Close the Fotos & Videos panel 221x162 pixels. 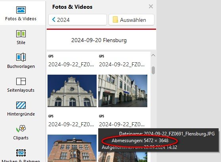(x=151, y=6)
